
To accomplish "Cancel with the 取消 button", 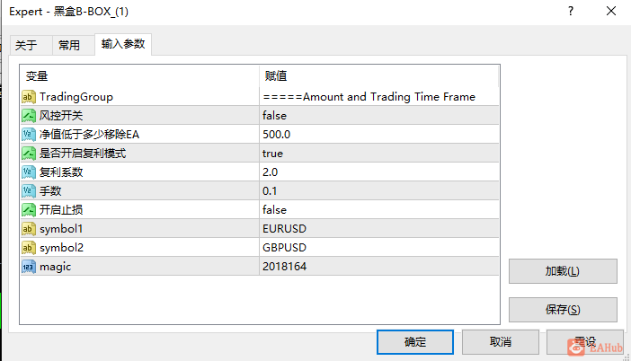I will (500, 342).
